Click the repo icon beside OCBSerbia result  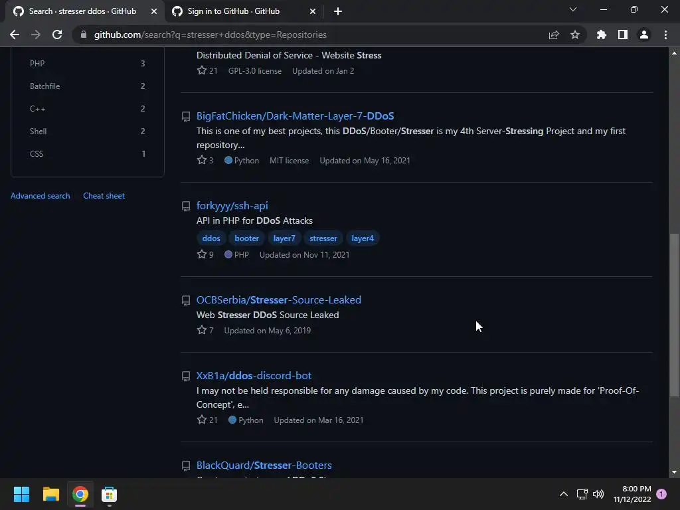[x=186, y=300]
